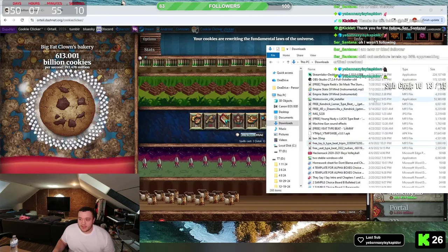
Task: Select YTMp3_YTMP3WEB_v3.0.1.apk file
Action: pos(331,133)
